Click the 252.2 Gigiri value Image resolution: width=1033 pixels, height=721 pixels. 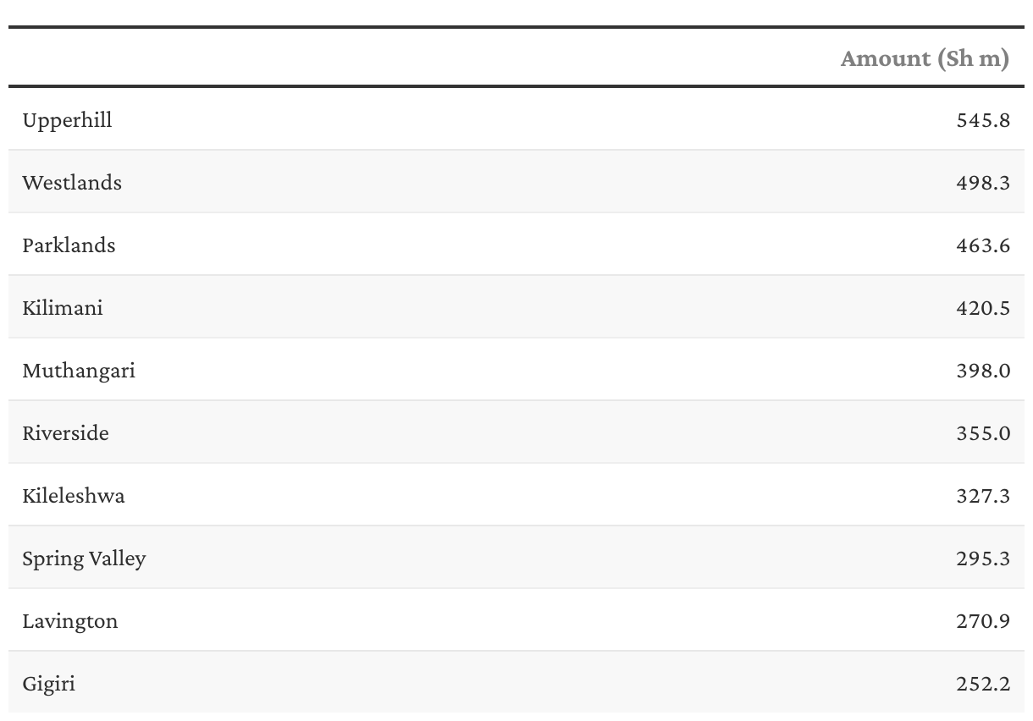[x=983, y=684]
